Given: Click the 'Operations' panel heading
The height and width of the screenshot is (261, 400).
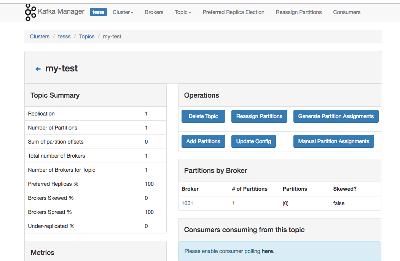Looking at the screenshot, I should point(202,95).
